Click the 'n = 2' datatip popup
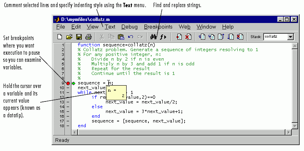This screenshot has height=151, width=304. pos(116,93)
